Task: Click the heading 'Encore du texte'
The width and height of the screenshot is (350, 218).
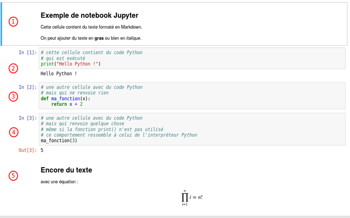Action: (x=66, y=170)
